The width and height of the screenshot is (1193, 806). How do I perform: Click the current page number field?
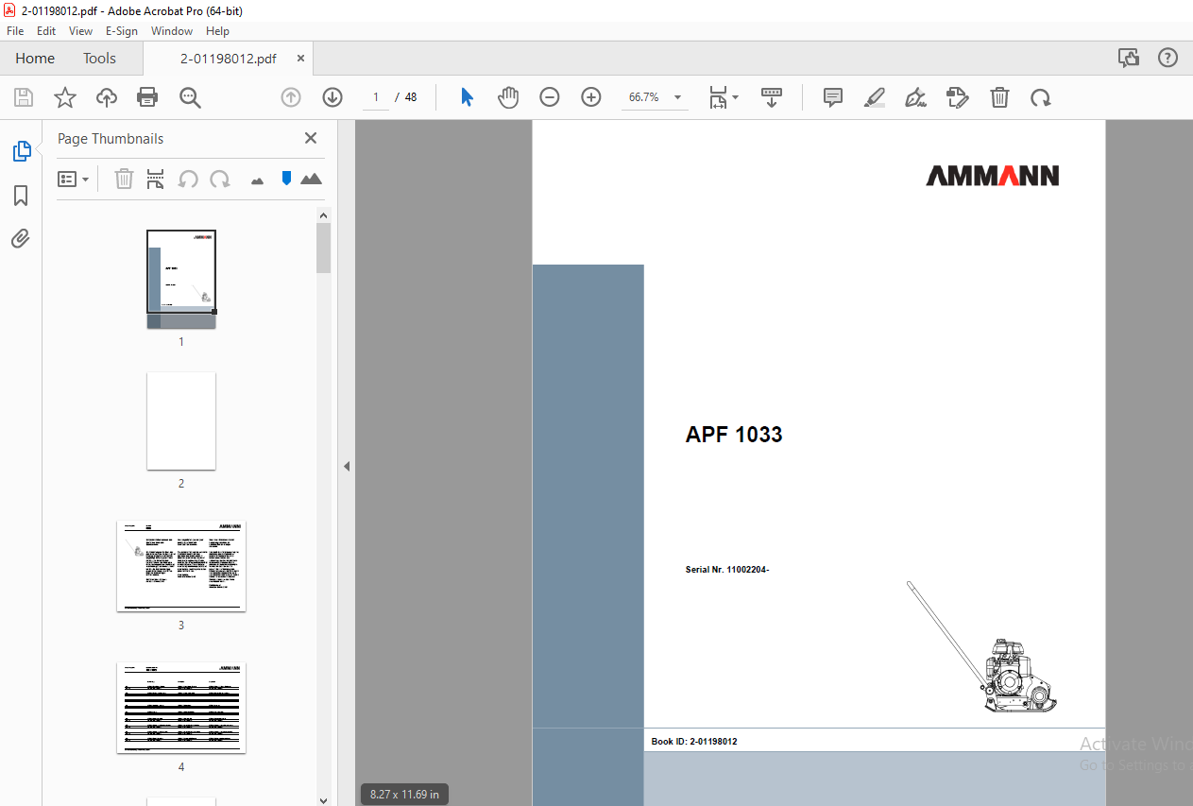coord(376,97)
